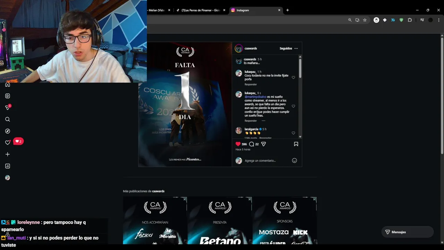This screenshot has width=444, height=250.
Task: Like the lukaquu_ comment mentioning martinpdisalvo
Action: click(293, 106)
